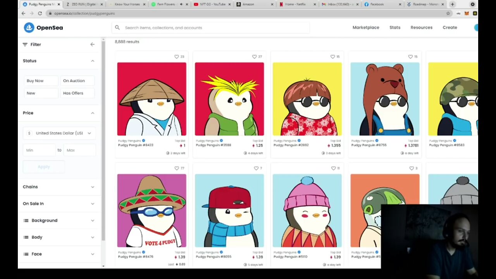Favorite Pudgy Penguin #8055 heart icon
Viewport: 496px width, 279px height.
click(256, 168)
